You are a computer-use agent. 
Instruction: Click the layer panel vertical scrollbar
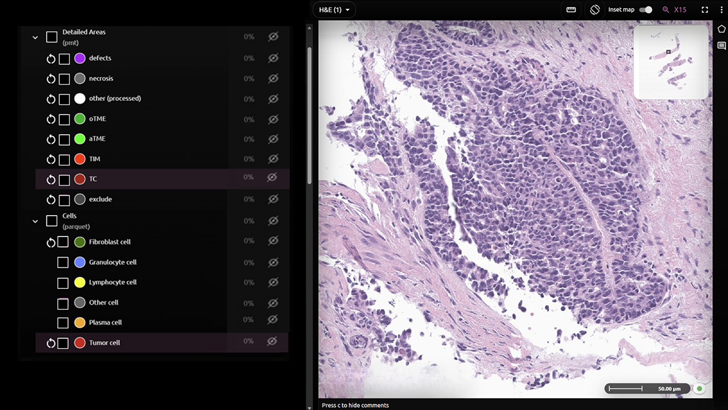pyautogui.click(x=309, y=116)
